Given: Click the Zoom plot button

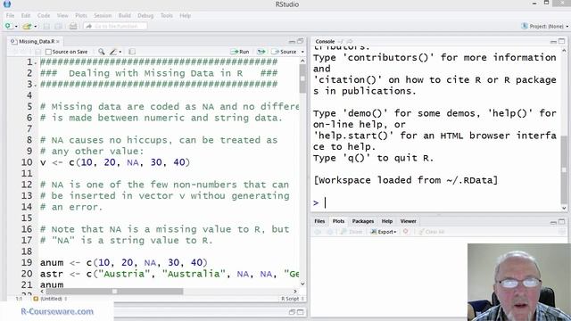Looking at the screenshot, I should pos(352,232).
